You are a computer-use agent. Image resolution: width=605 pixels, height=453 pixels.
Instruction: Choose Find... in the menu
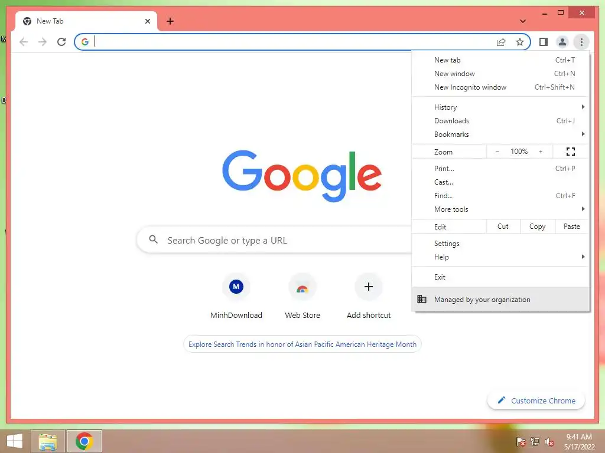coord(500,196)
